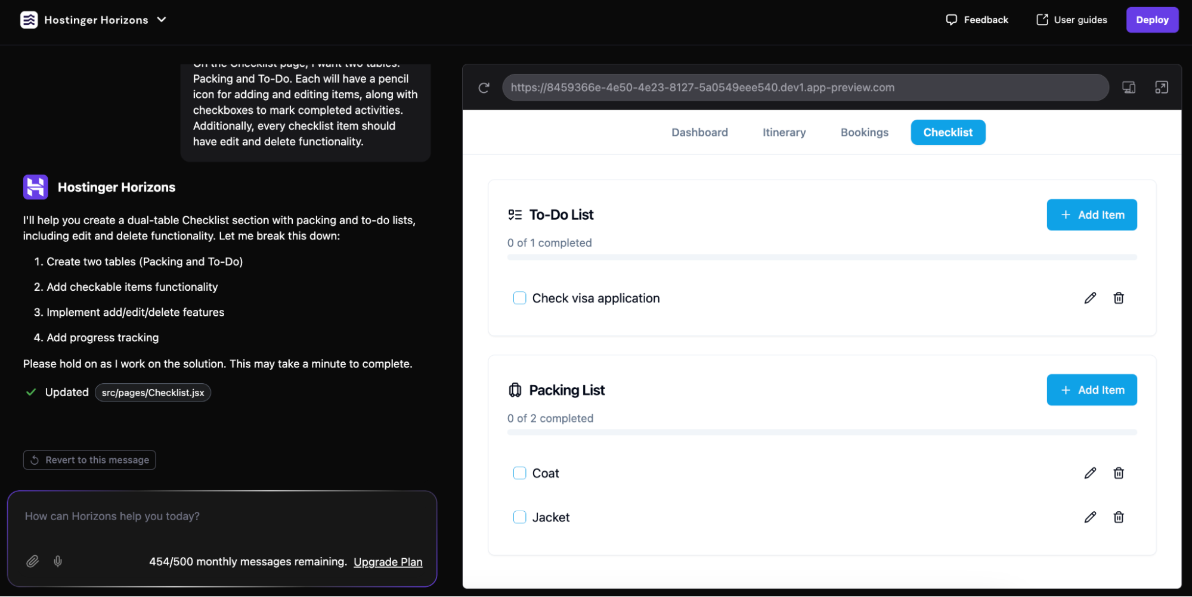The height and width of the screenshot is (597, 1192).
Task: Click the Deploy button
Action: pos(1151,20)
